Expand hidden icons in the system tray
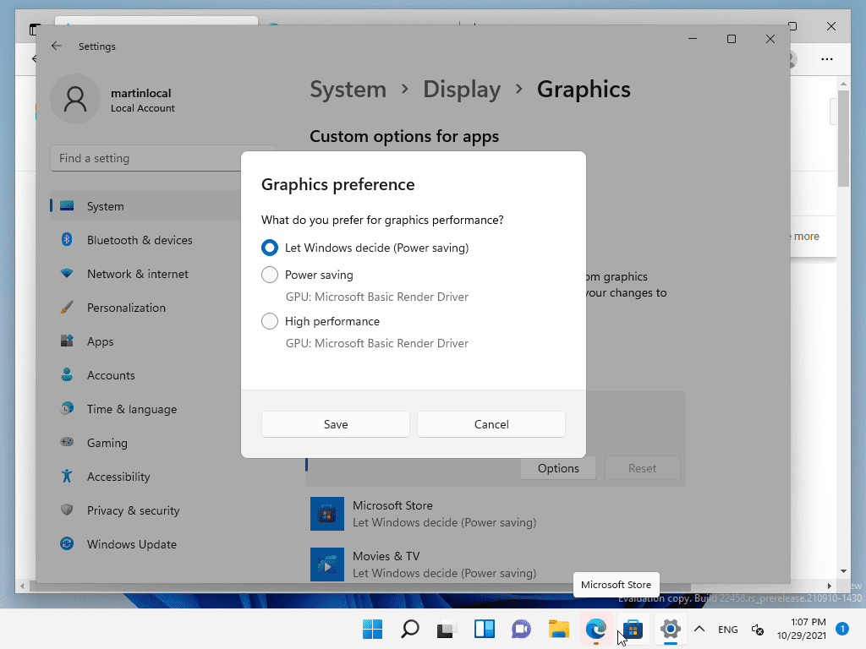Screen dimensions: 866x649 699,630
